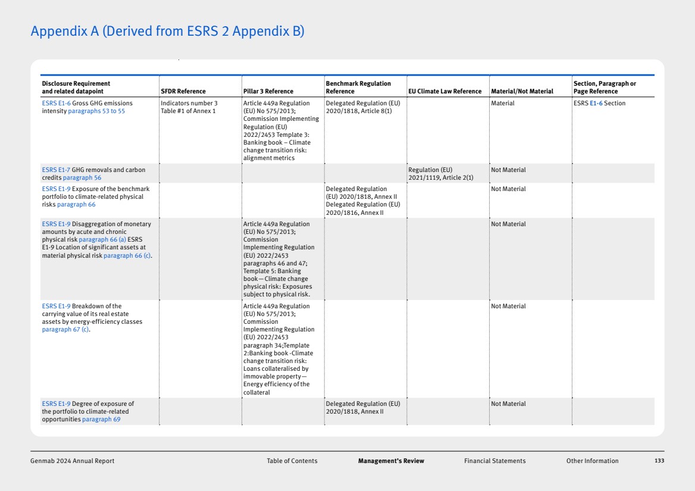The image size is (695, 491).
Task: Click E1-6 link in Section reference column
Action: [x=596, y=104]
